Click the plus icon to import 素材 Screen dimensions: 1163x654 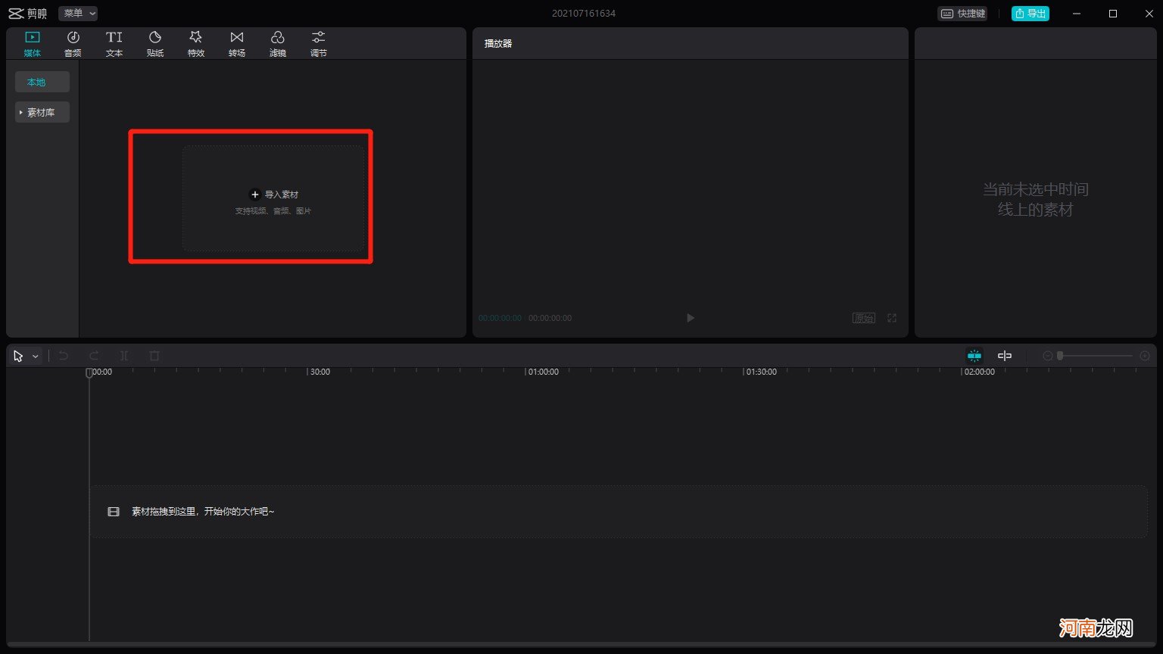click(255, 195)
